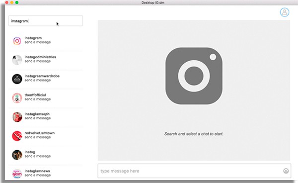
Task: Click thenffofficial crest avatar
Action: click(17, 98)
